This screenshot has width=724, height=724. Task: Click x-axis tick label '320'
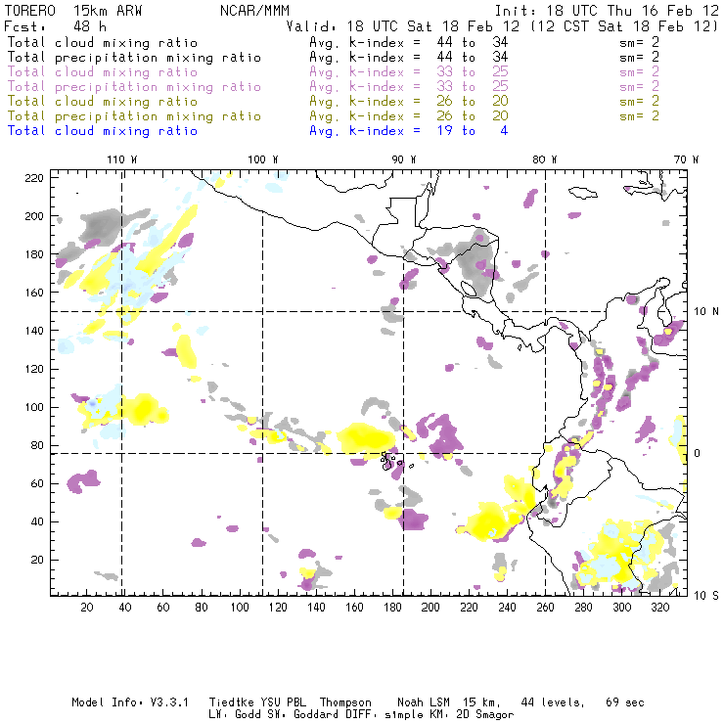[660, 608]
